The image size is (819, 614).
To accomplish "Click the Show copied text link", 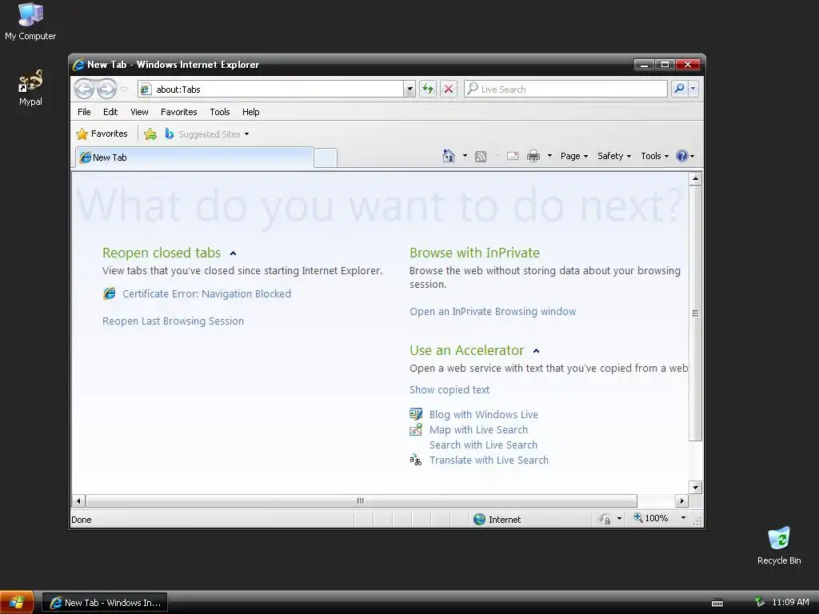I will (x=449, y=390).
